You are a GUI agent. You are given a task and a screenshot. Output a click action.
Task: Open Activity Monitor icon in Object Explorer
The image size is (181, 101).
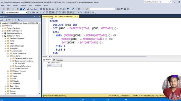(x=22, y=20)
